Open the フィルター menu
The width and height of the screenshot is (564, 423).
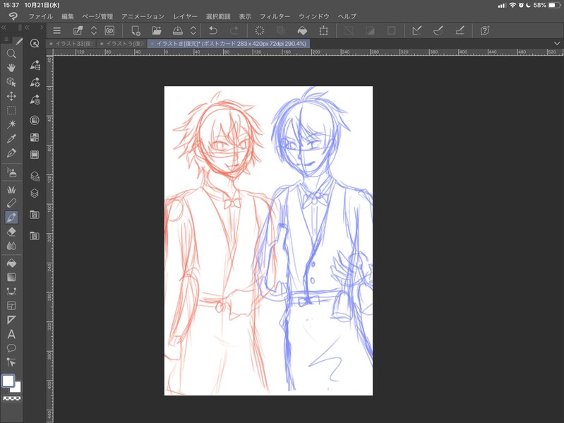pos(275,16)
